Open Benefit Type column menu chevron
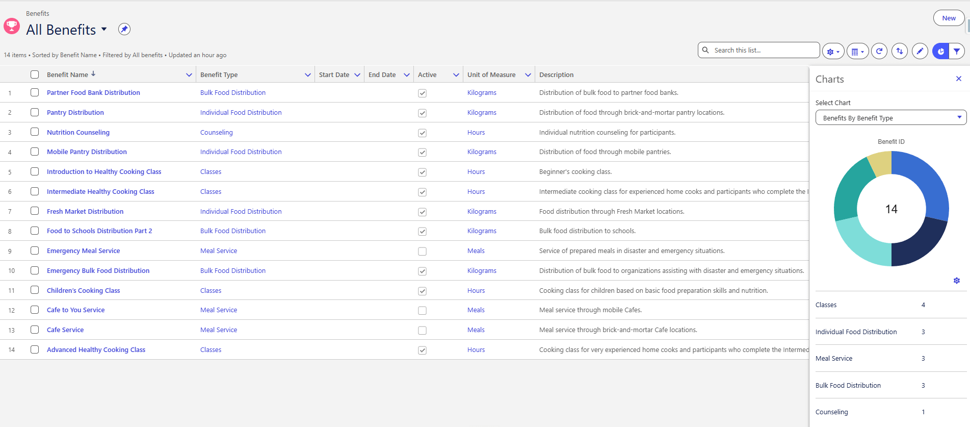This screenshot has width=970, height=427. pyautogui.click(x=308, y=74)
